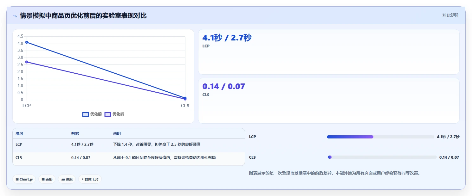Screen dimensions: 472x196
Task: Click the CLS cell in the table
Action: pyautogui.click(x=19, y=157)
